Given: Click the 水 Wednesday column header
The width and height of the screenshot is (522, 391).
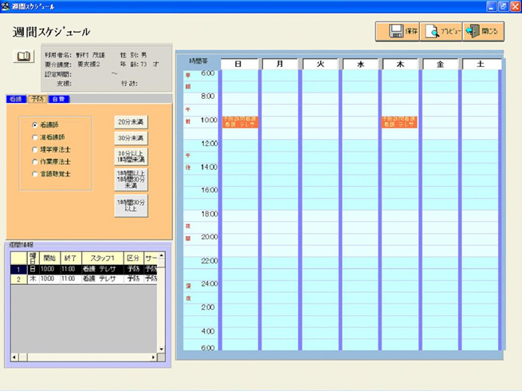Looking at the screenshot, I should point(360,63).
